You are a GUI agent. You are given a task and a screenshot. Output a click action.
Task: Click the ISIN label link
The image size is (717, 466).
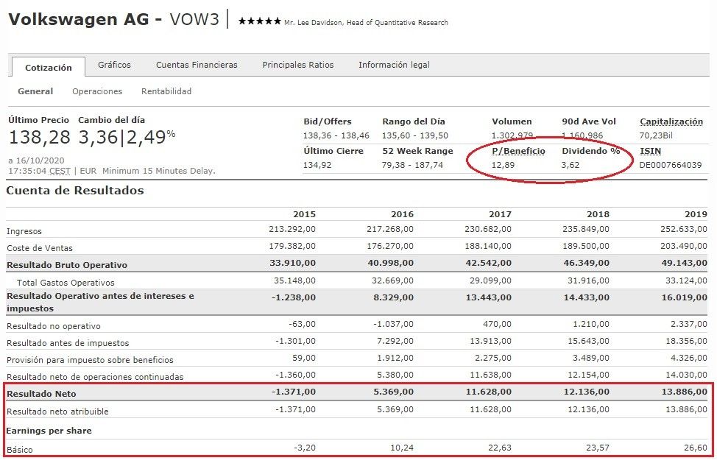coord(650,151)
